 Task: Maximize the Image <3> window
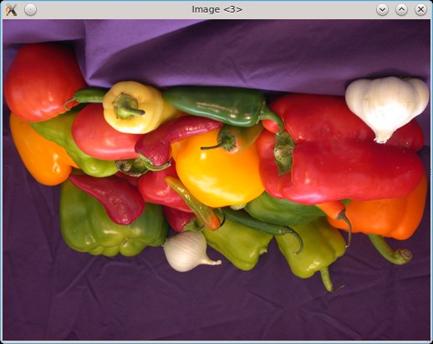pyautogui.click(x=401, y=10)
